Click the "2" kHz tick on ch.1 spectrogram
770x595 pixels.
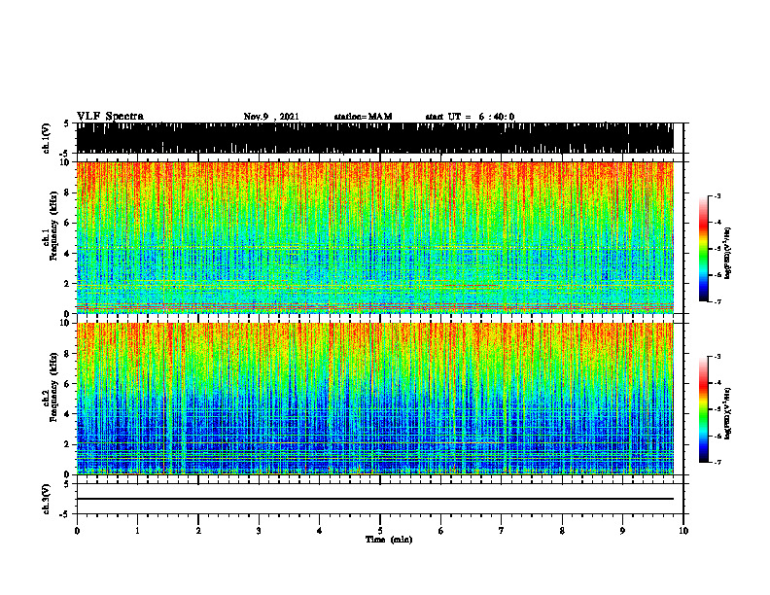(67, 283)
